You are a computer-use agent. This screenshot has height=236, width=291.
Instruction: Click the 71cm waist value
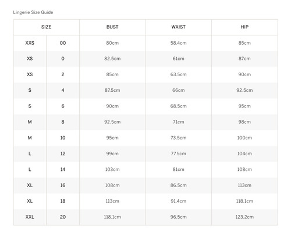coord(179,122)
